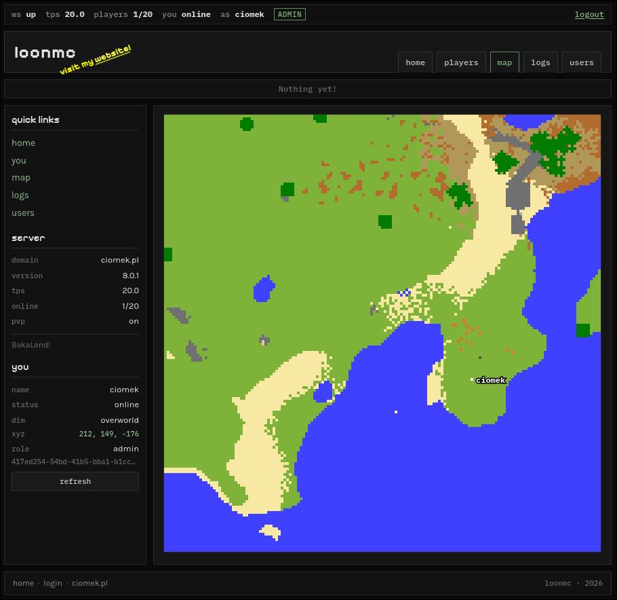Click the server domain value ciomek.pl
Viewport: 617px width, 600px height.
coord(119,260)
